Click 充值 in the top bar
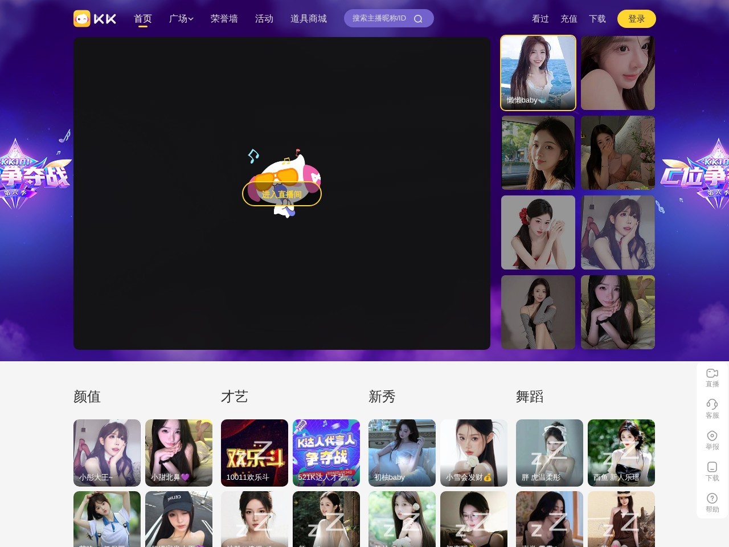The height and width of the screenshot is (547, 729). click(x=569, y=19)
